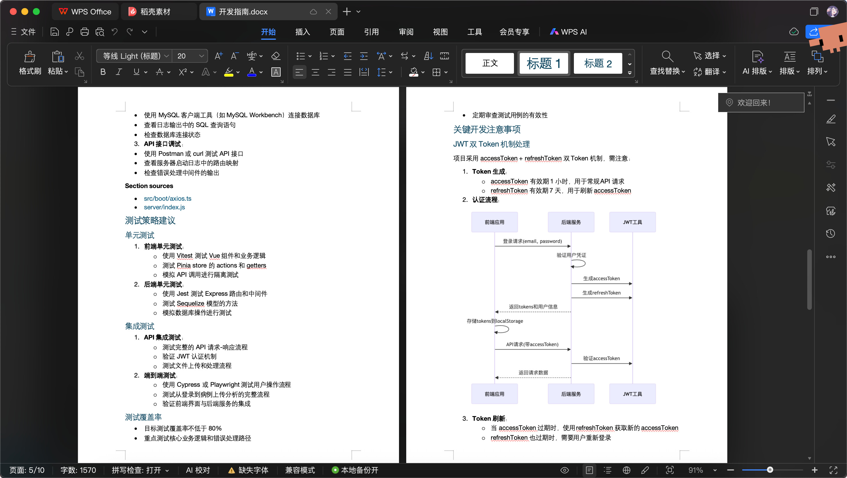Expand the line spacing dropdown arrow

[391, 72]
